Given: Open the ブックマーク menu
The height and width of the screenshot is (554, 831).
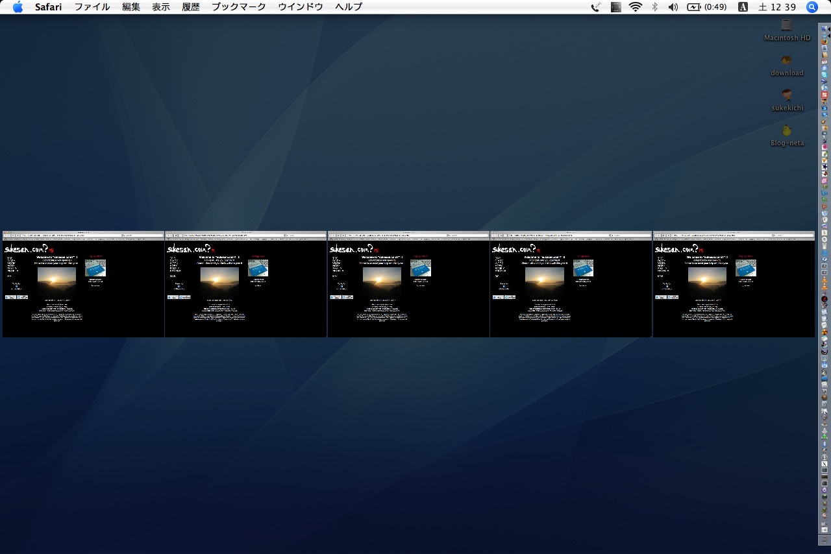Looking at the screenshot, I should click(x=239, y=7).
